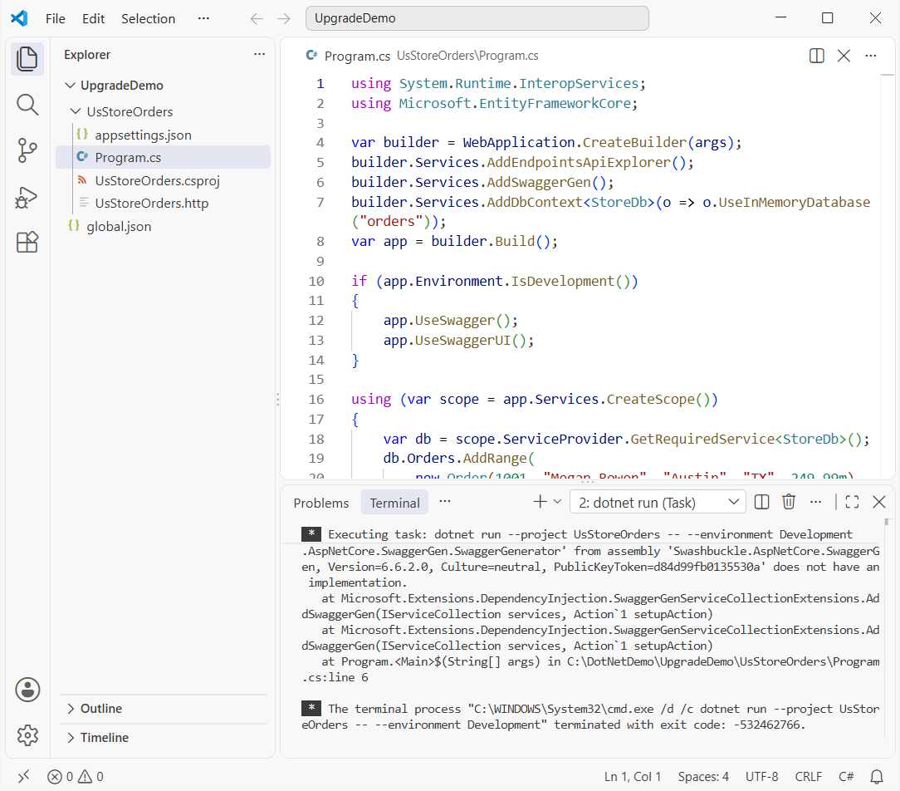Image resolution: width=900 pixels, height=791 pixels.
Task: Open the Explorer view in activity bar
Action: [27, 59]
